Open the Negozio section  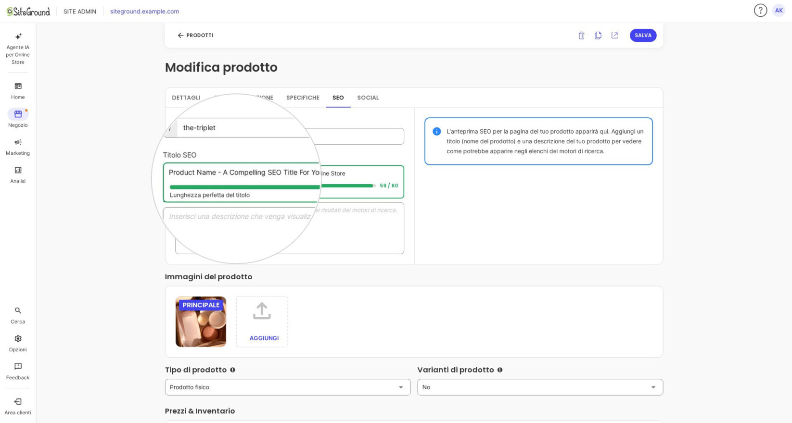[18, 118]
